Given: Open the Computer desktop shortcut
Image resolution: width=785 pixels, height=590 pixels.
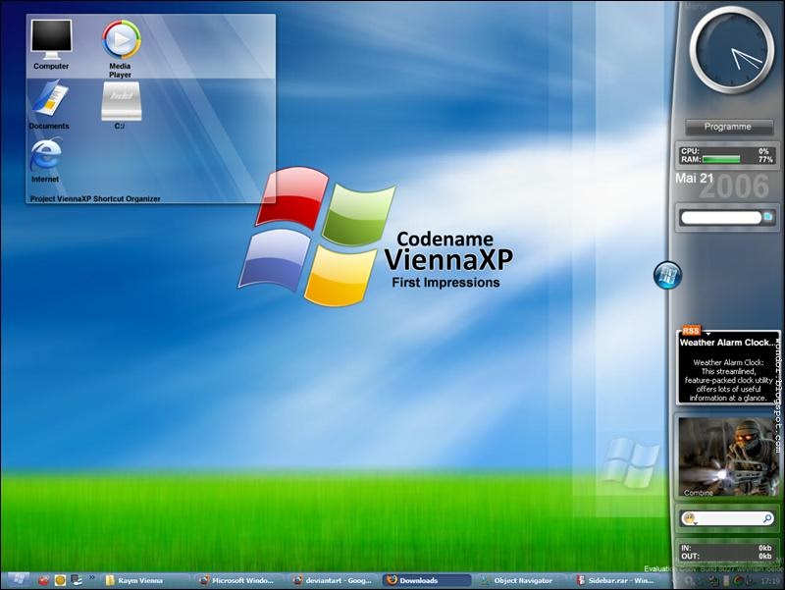Looking at the screenshot, I should coord(51,44).
